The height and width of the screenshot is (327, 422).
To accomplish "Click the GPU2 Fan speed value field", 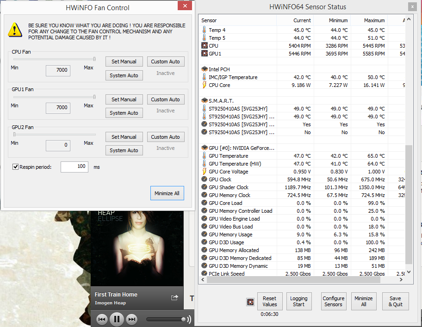I will click(x=58, y=145).
